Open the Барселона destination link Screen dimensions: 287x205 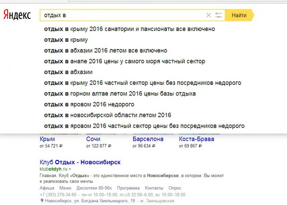[x=148, y=139]
